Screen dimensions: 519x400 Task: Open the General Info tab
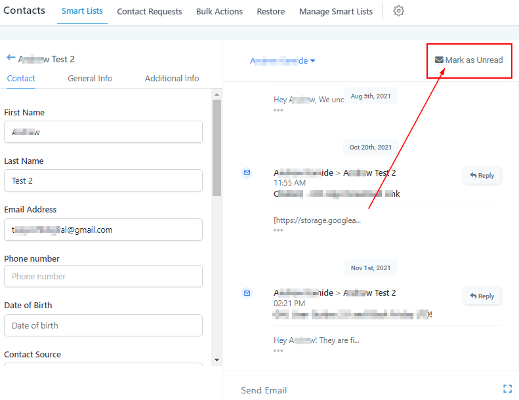pos(90,78)
